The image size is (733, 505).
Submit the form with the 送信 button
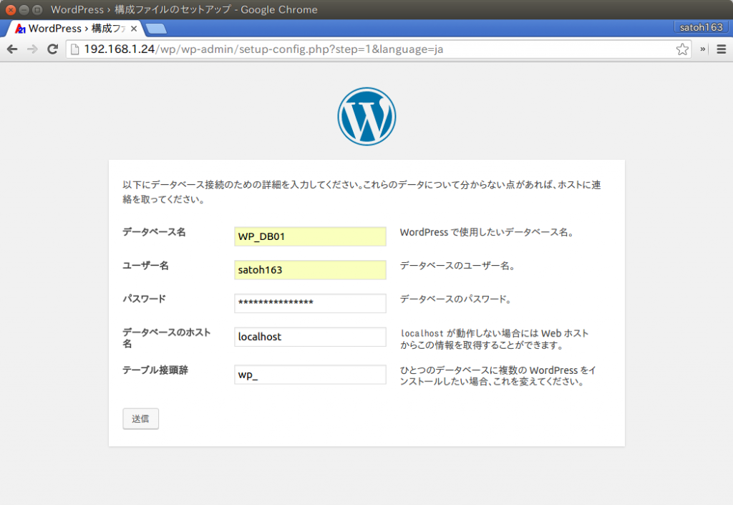(x=141, y=418)
